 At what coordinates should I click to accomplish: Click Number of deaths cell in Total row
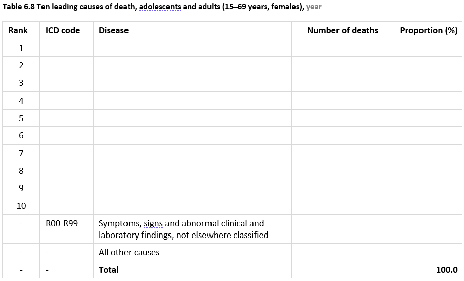(338, 270)
